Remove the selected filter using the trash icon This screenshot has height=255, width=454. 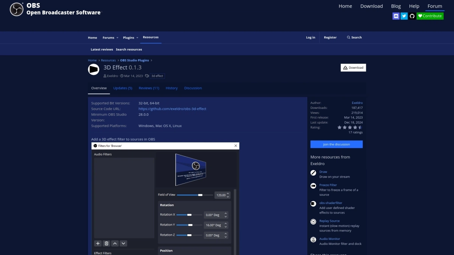coord(106,243)
